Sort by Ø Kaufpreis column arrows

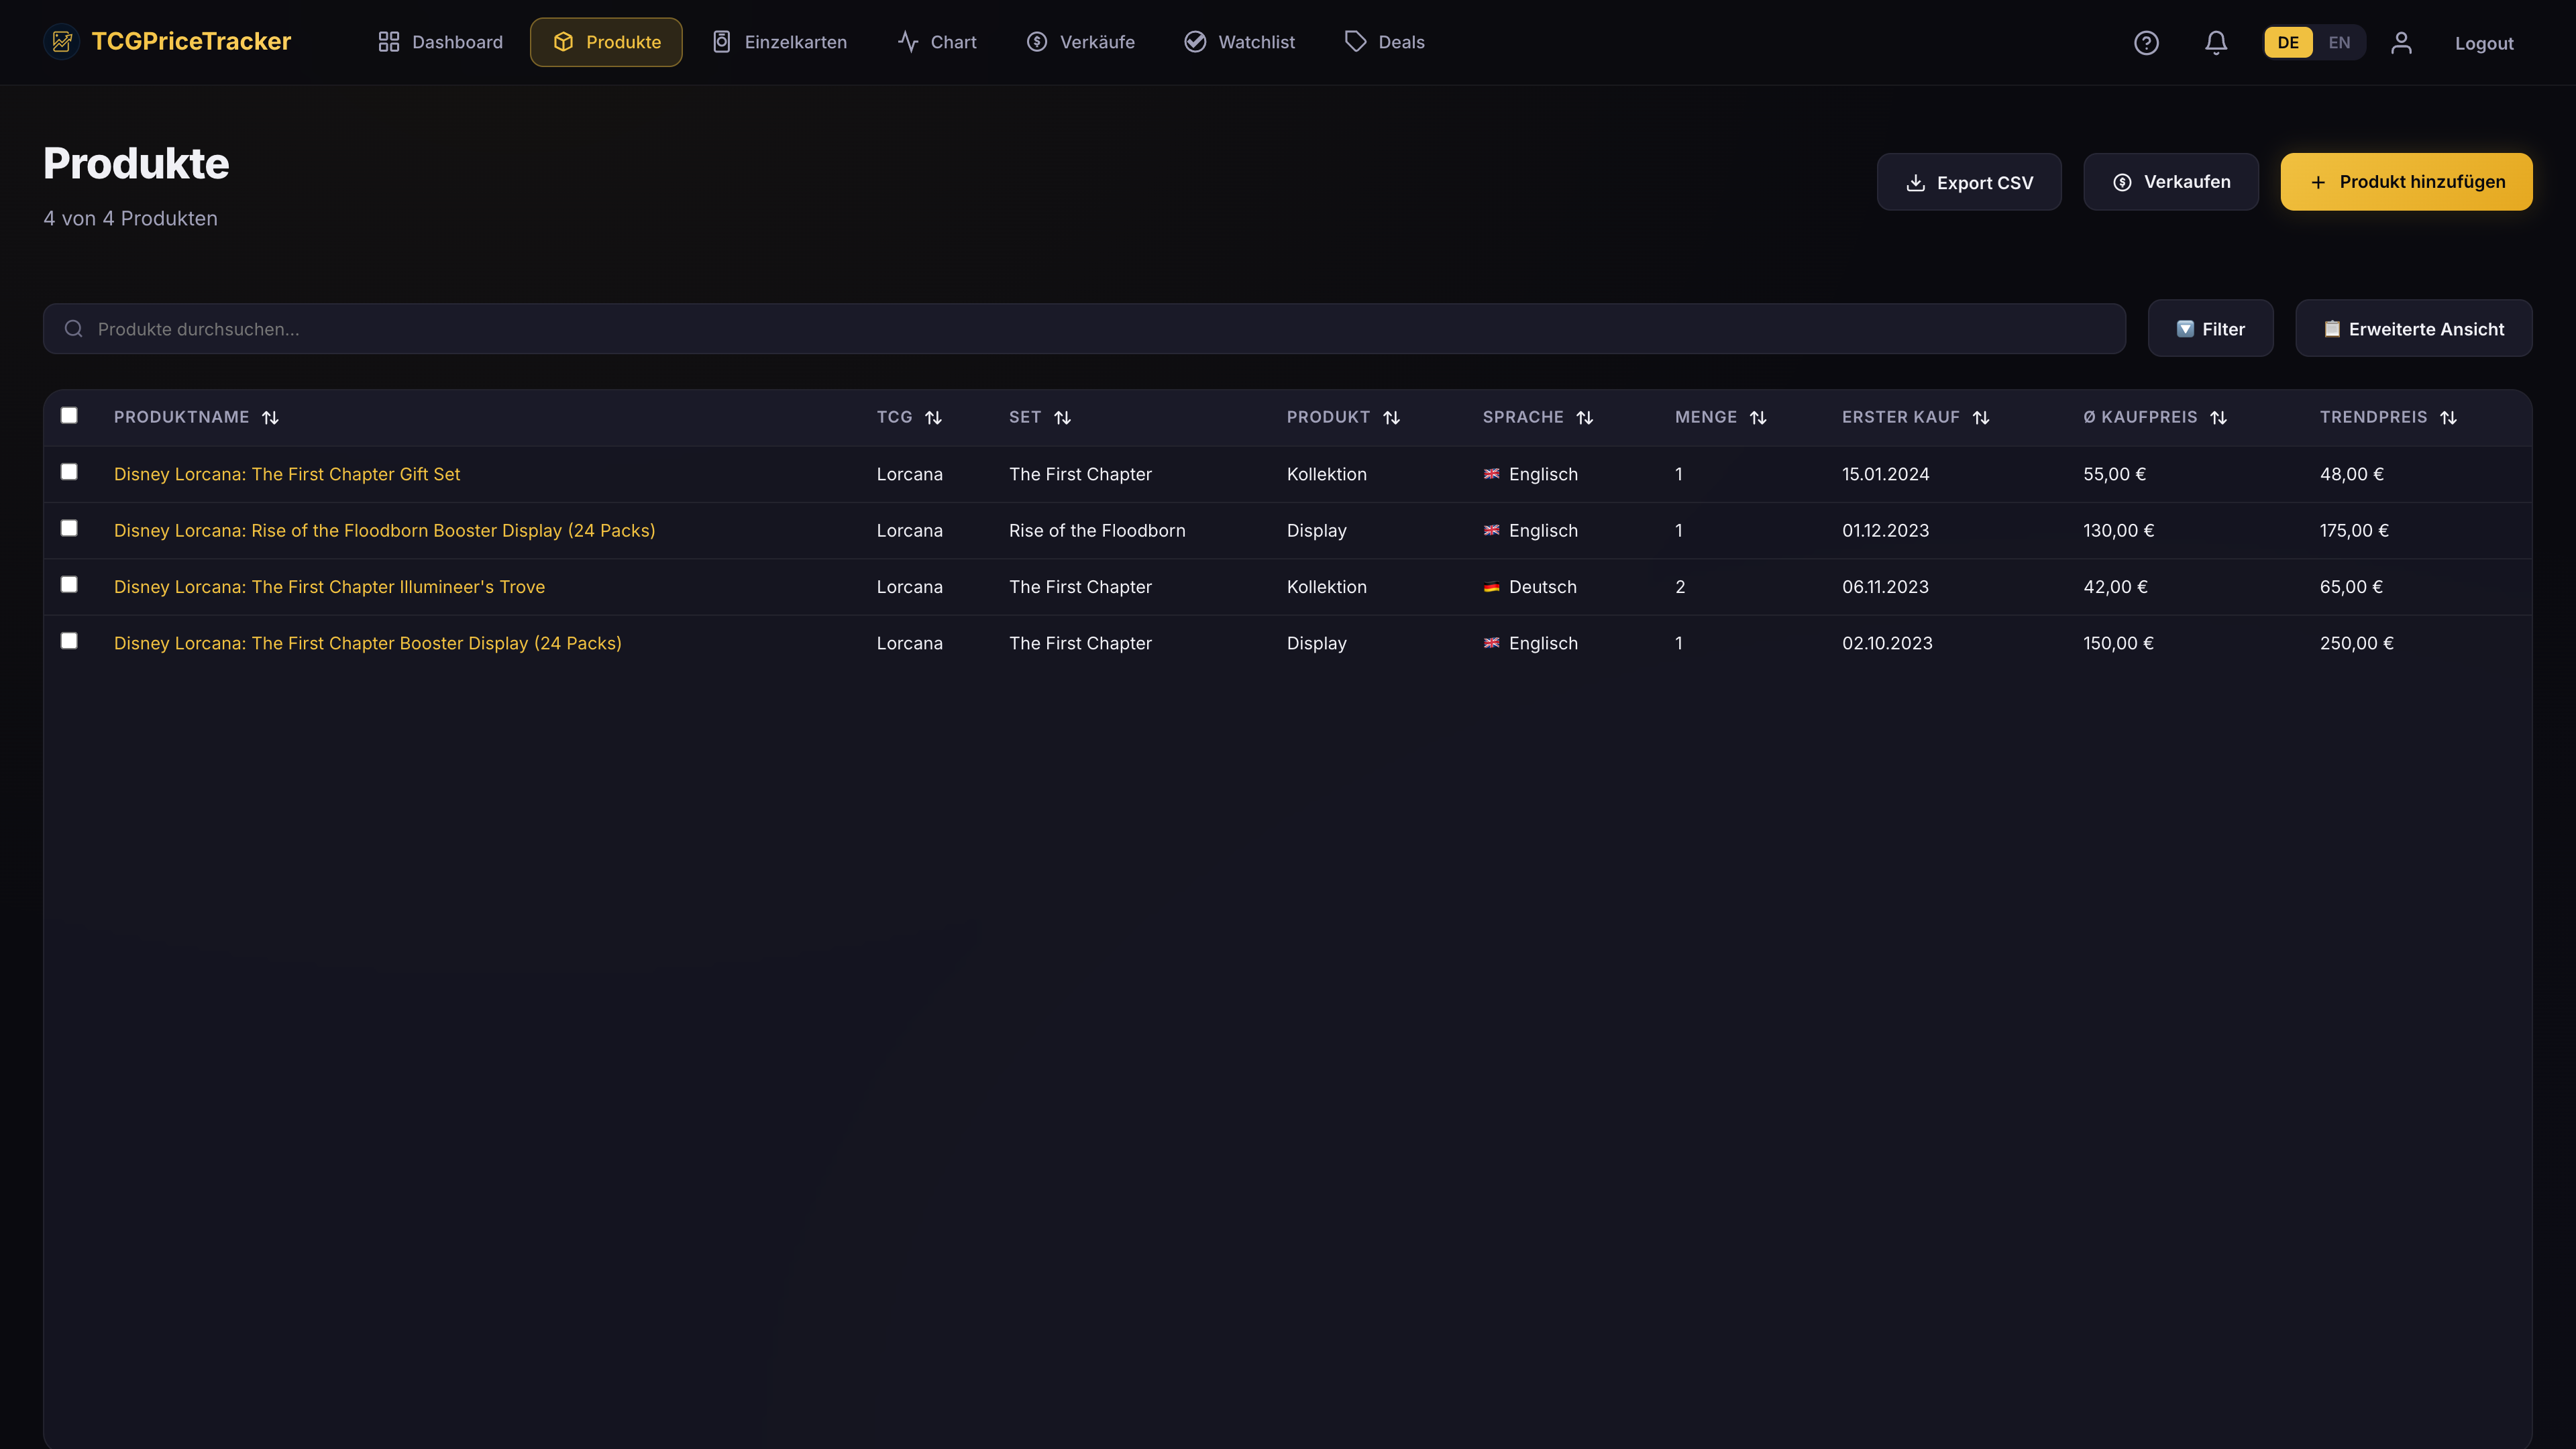[x=2218, y=418]
